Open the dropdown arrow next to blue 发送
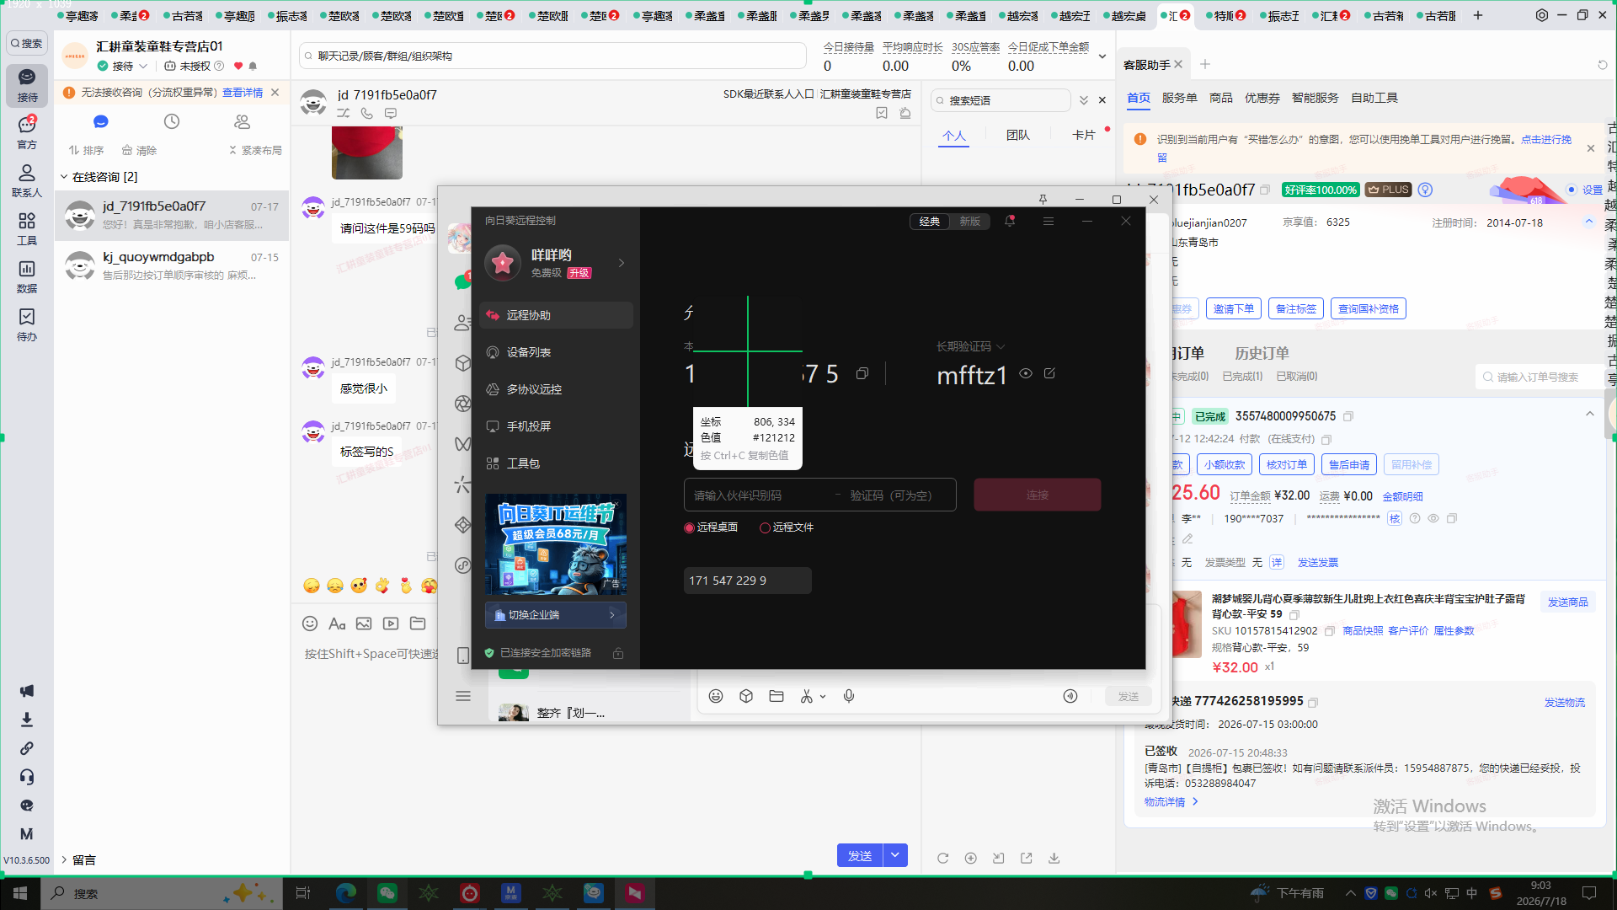The width and height of the screenshot is (1617, 910). (895, 855)
